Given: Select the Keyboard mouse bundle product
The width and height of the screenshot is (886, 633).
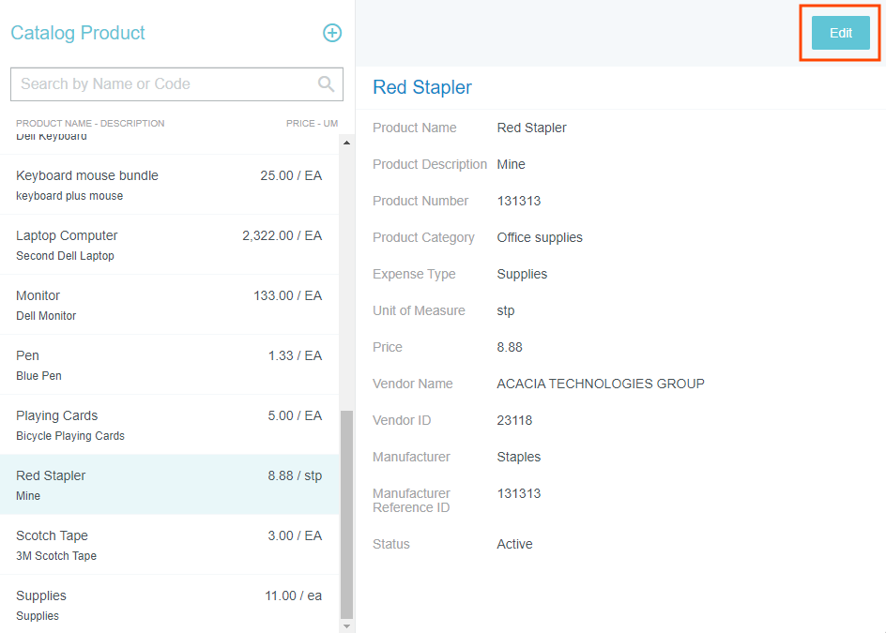Looking at the screenshot, I should pyautogui.click(x=169, y=185).
